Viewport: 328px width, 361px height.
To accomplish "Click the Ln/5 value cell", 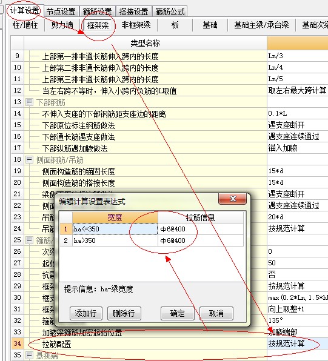I will [x=298, y=79].
